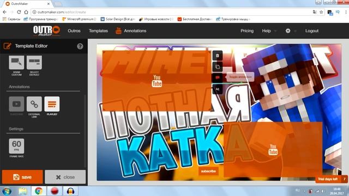The image size is (349, 196).
Task: Open the Templates page
Action: click(98, 31)
